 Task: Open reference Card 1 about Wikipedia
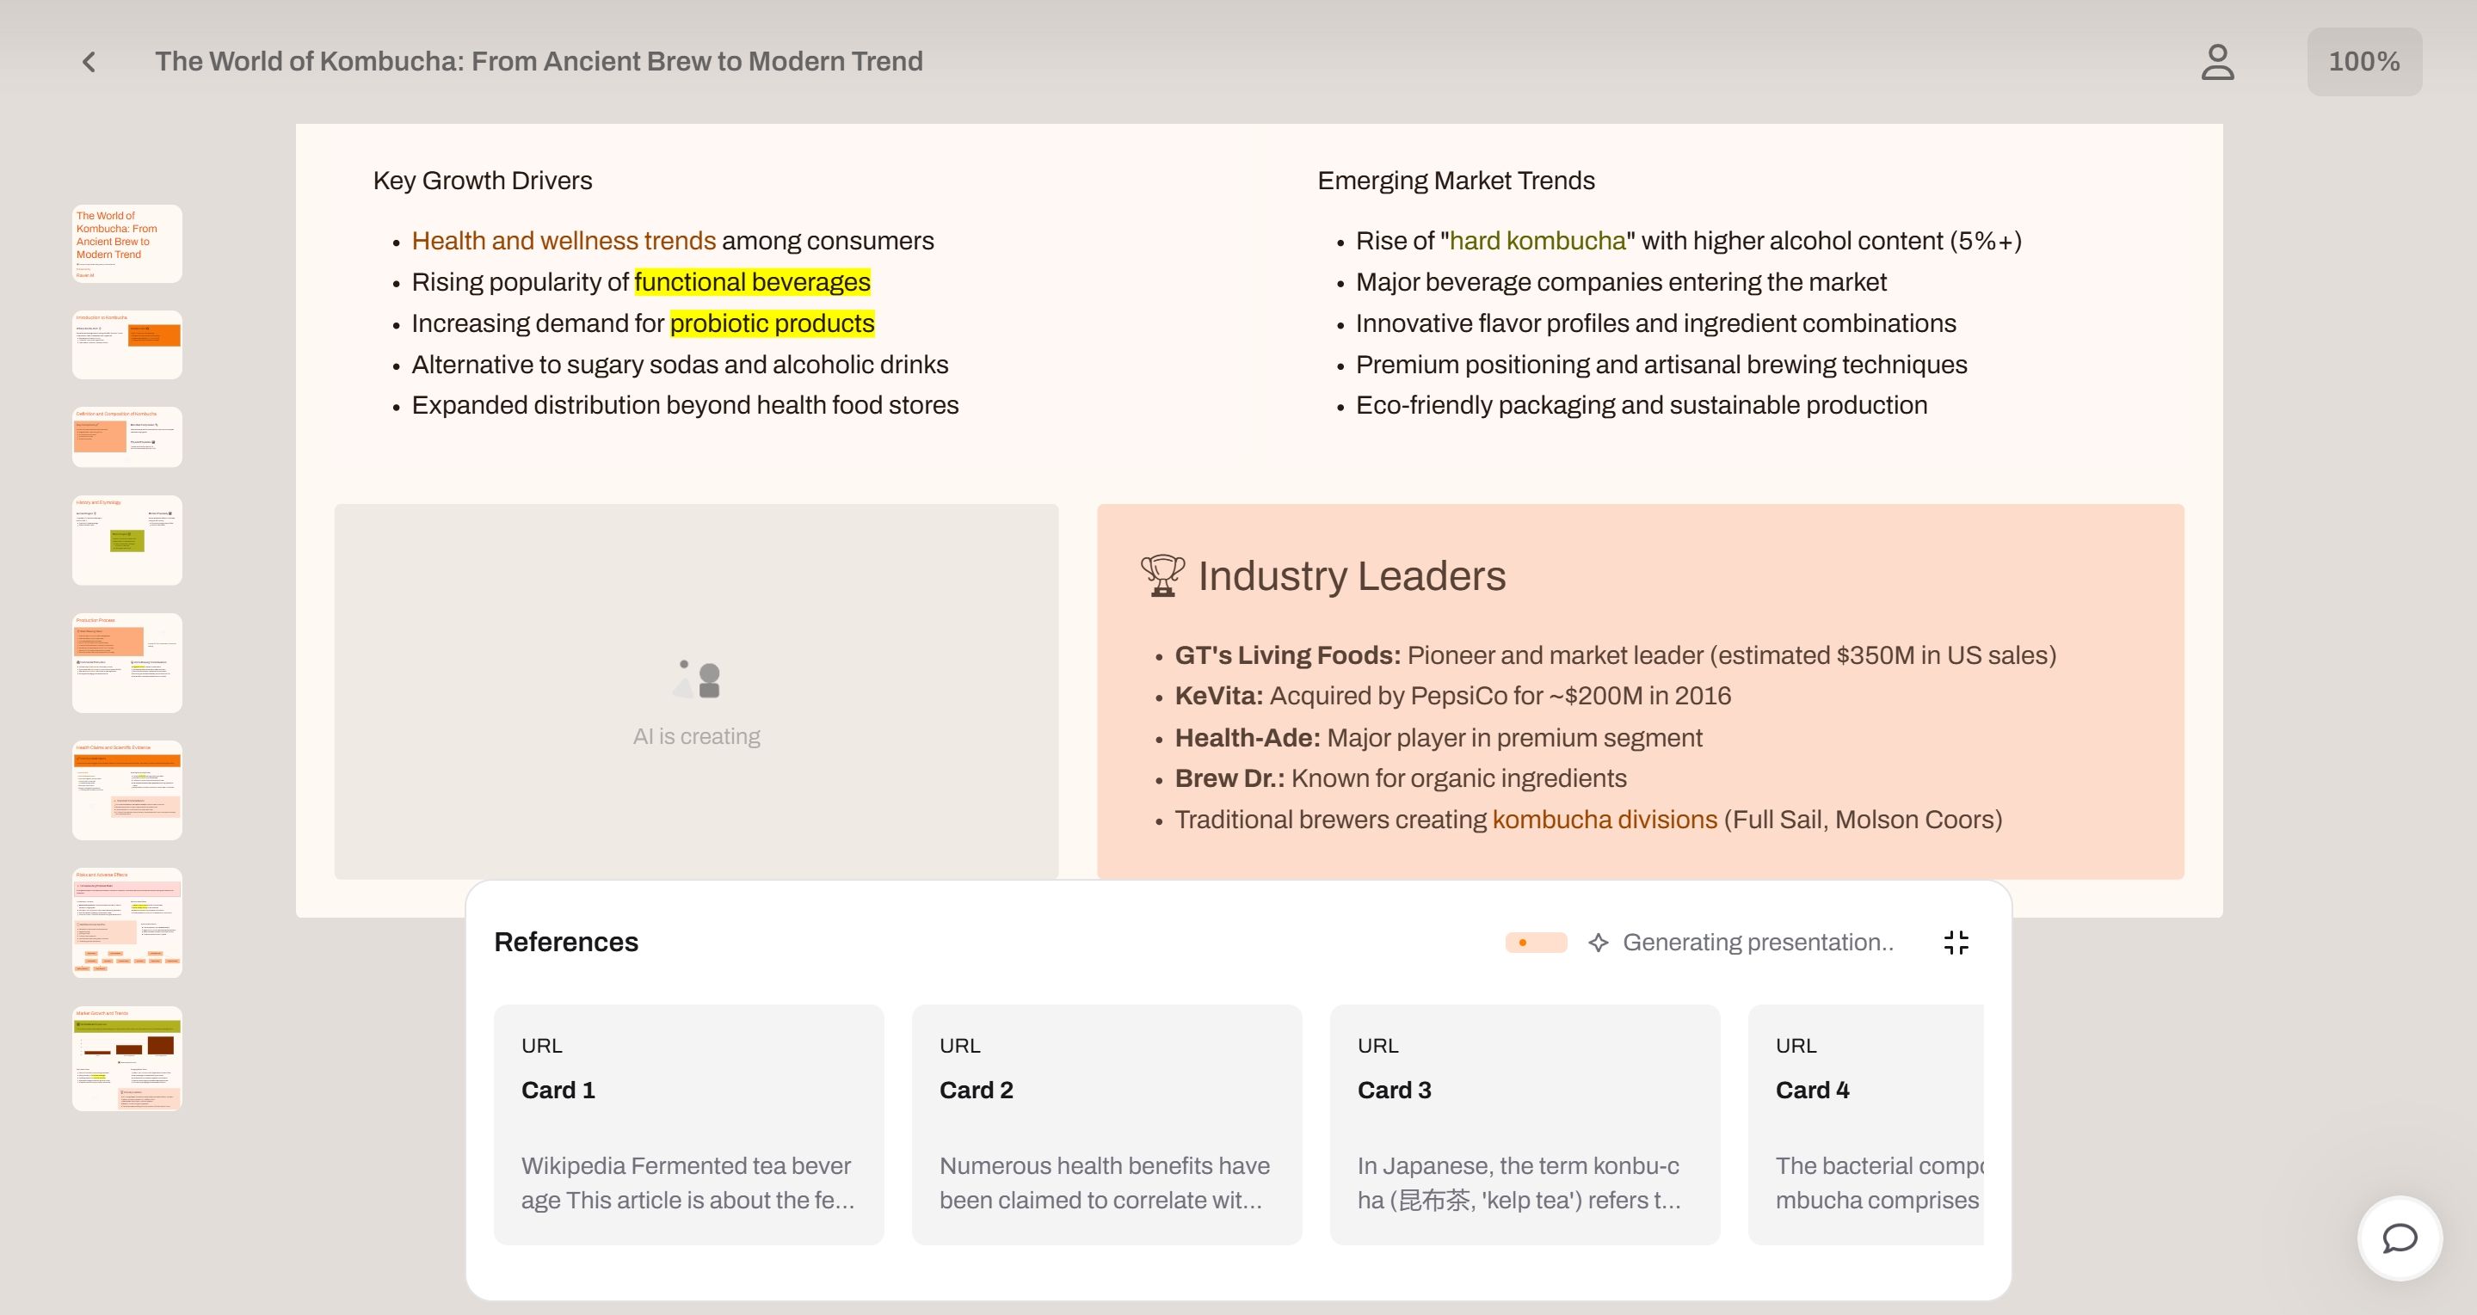pyautogui.click(x=688, y=1125)
